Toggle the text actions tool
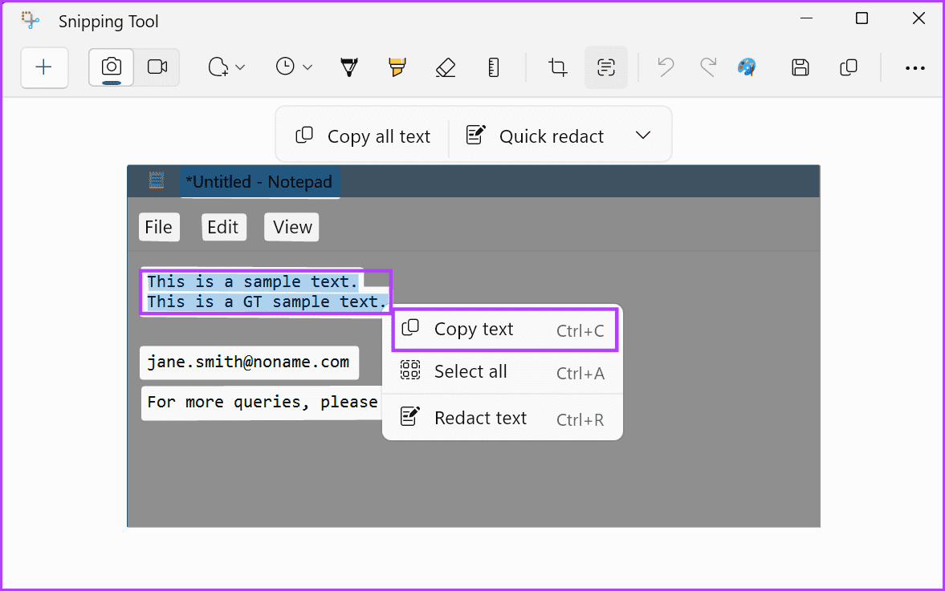This screenshot has width=945, height=591. [605, 67]
